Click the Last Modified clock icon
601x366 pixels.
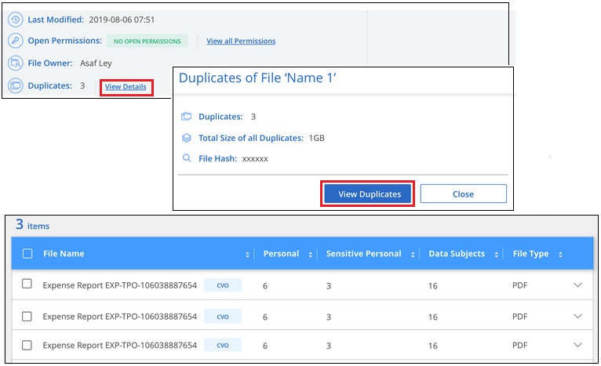pos(14,20)
